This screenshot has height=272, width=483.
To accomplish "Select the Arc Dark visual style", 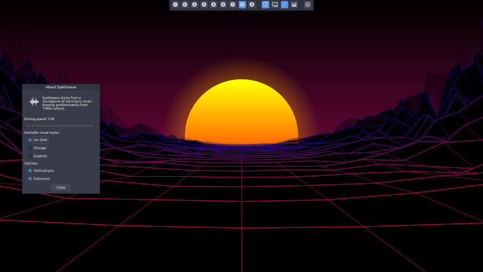I will pos(30,140).
